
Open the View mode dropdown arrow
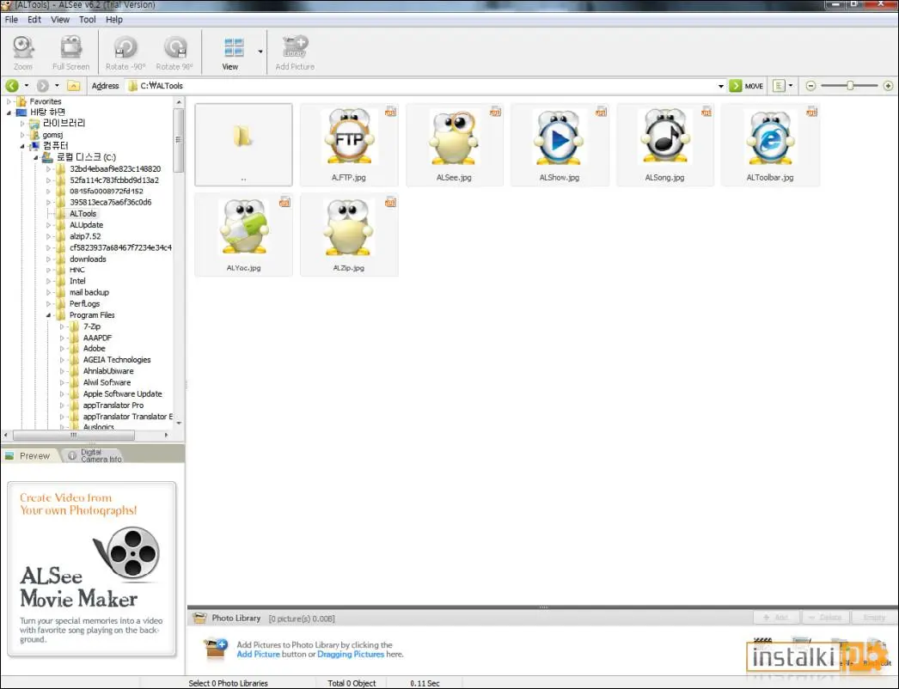point(260,52)
